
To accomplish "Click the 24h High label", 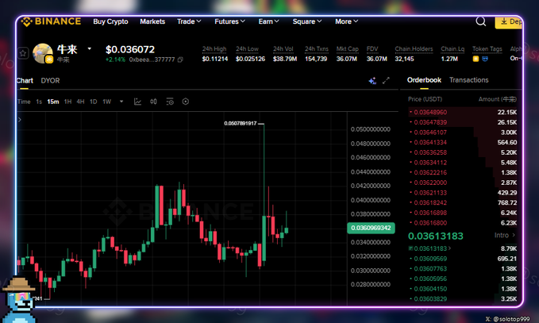I will tap(214, 48).
